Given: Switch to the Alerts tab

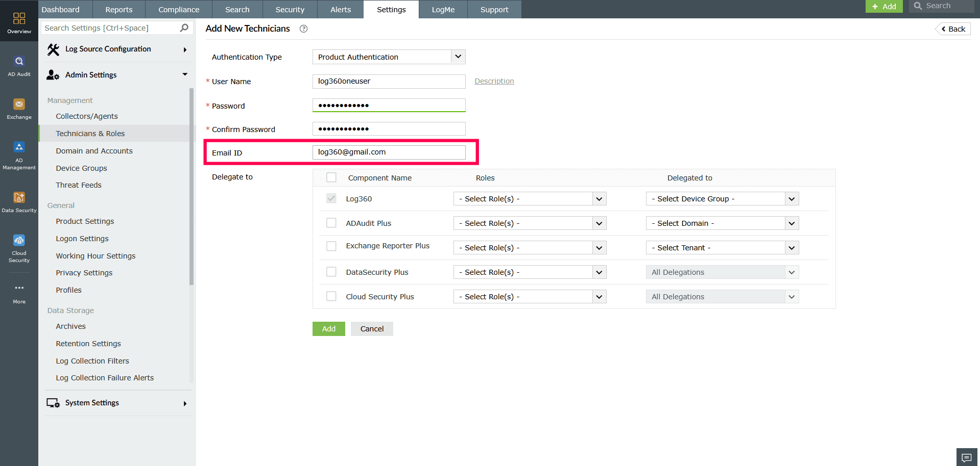Looking at the screenshot, I should pos(341,9).
